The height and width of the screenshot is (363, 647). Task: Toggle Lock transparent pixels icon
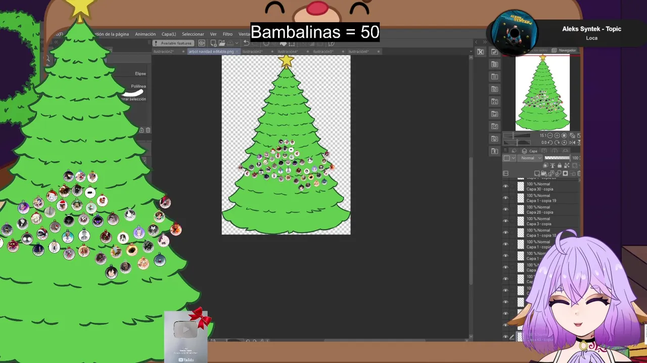coord(567,165)
